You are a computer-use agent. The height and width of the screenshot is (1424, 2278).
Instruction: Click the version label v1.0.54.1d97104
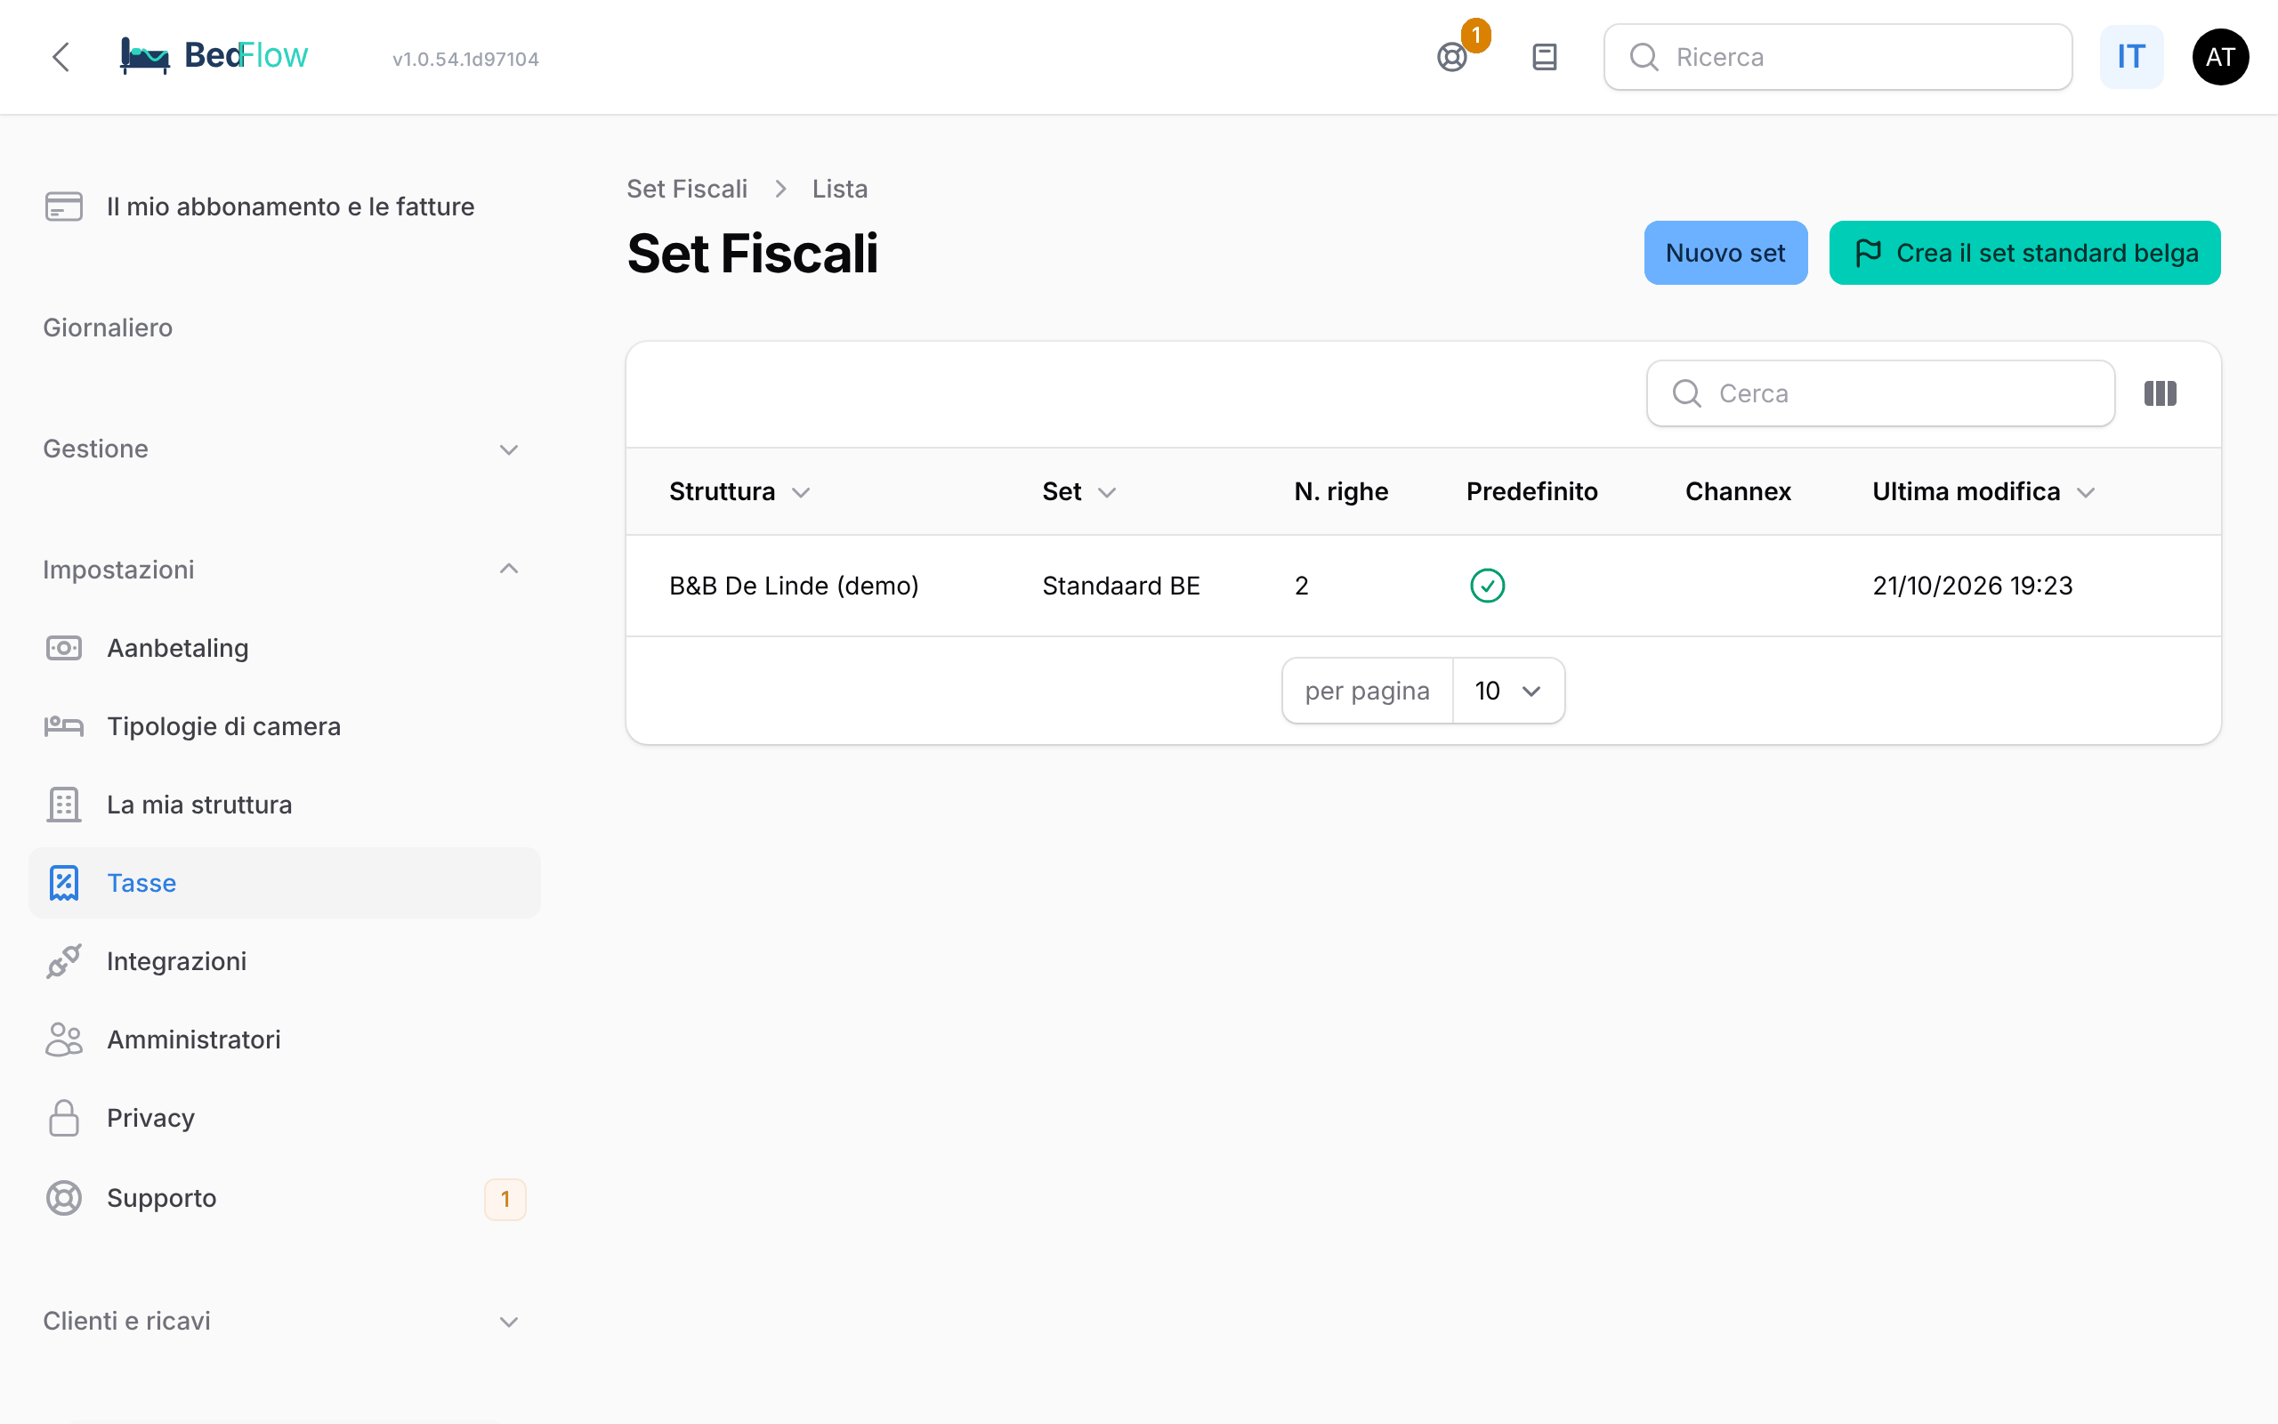point(466,59)
